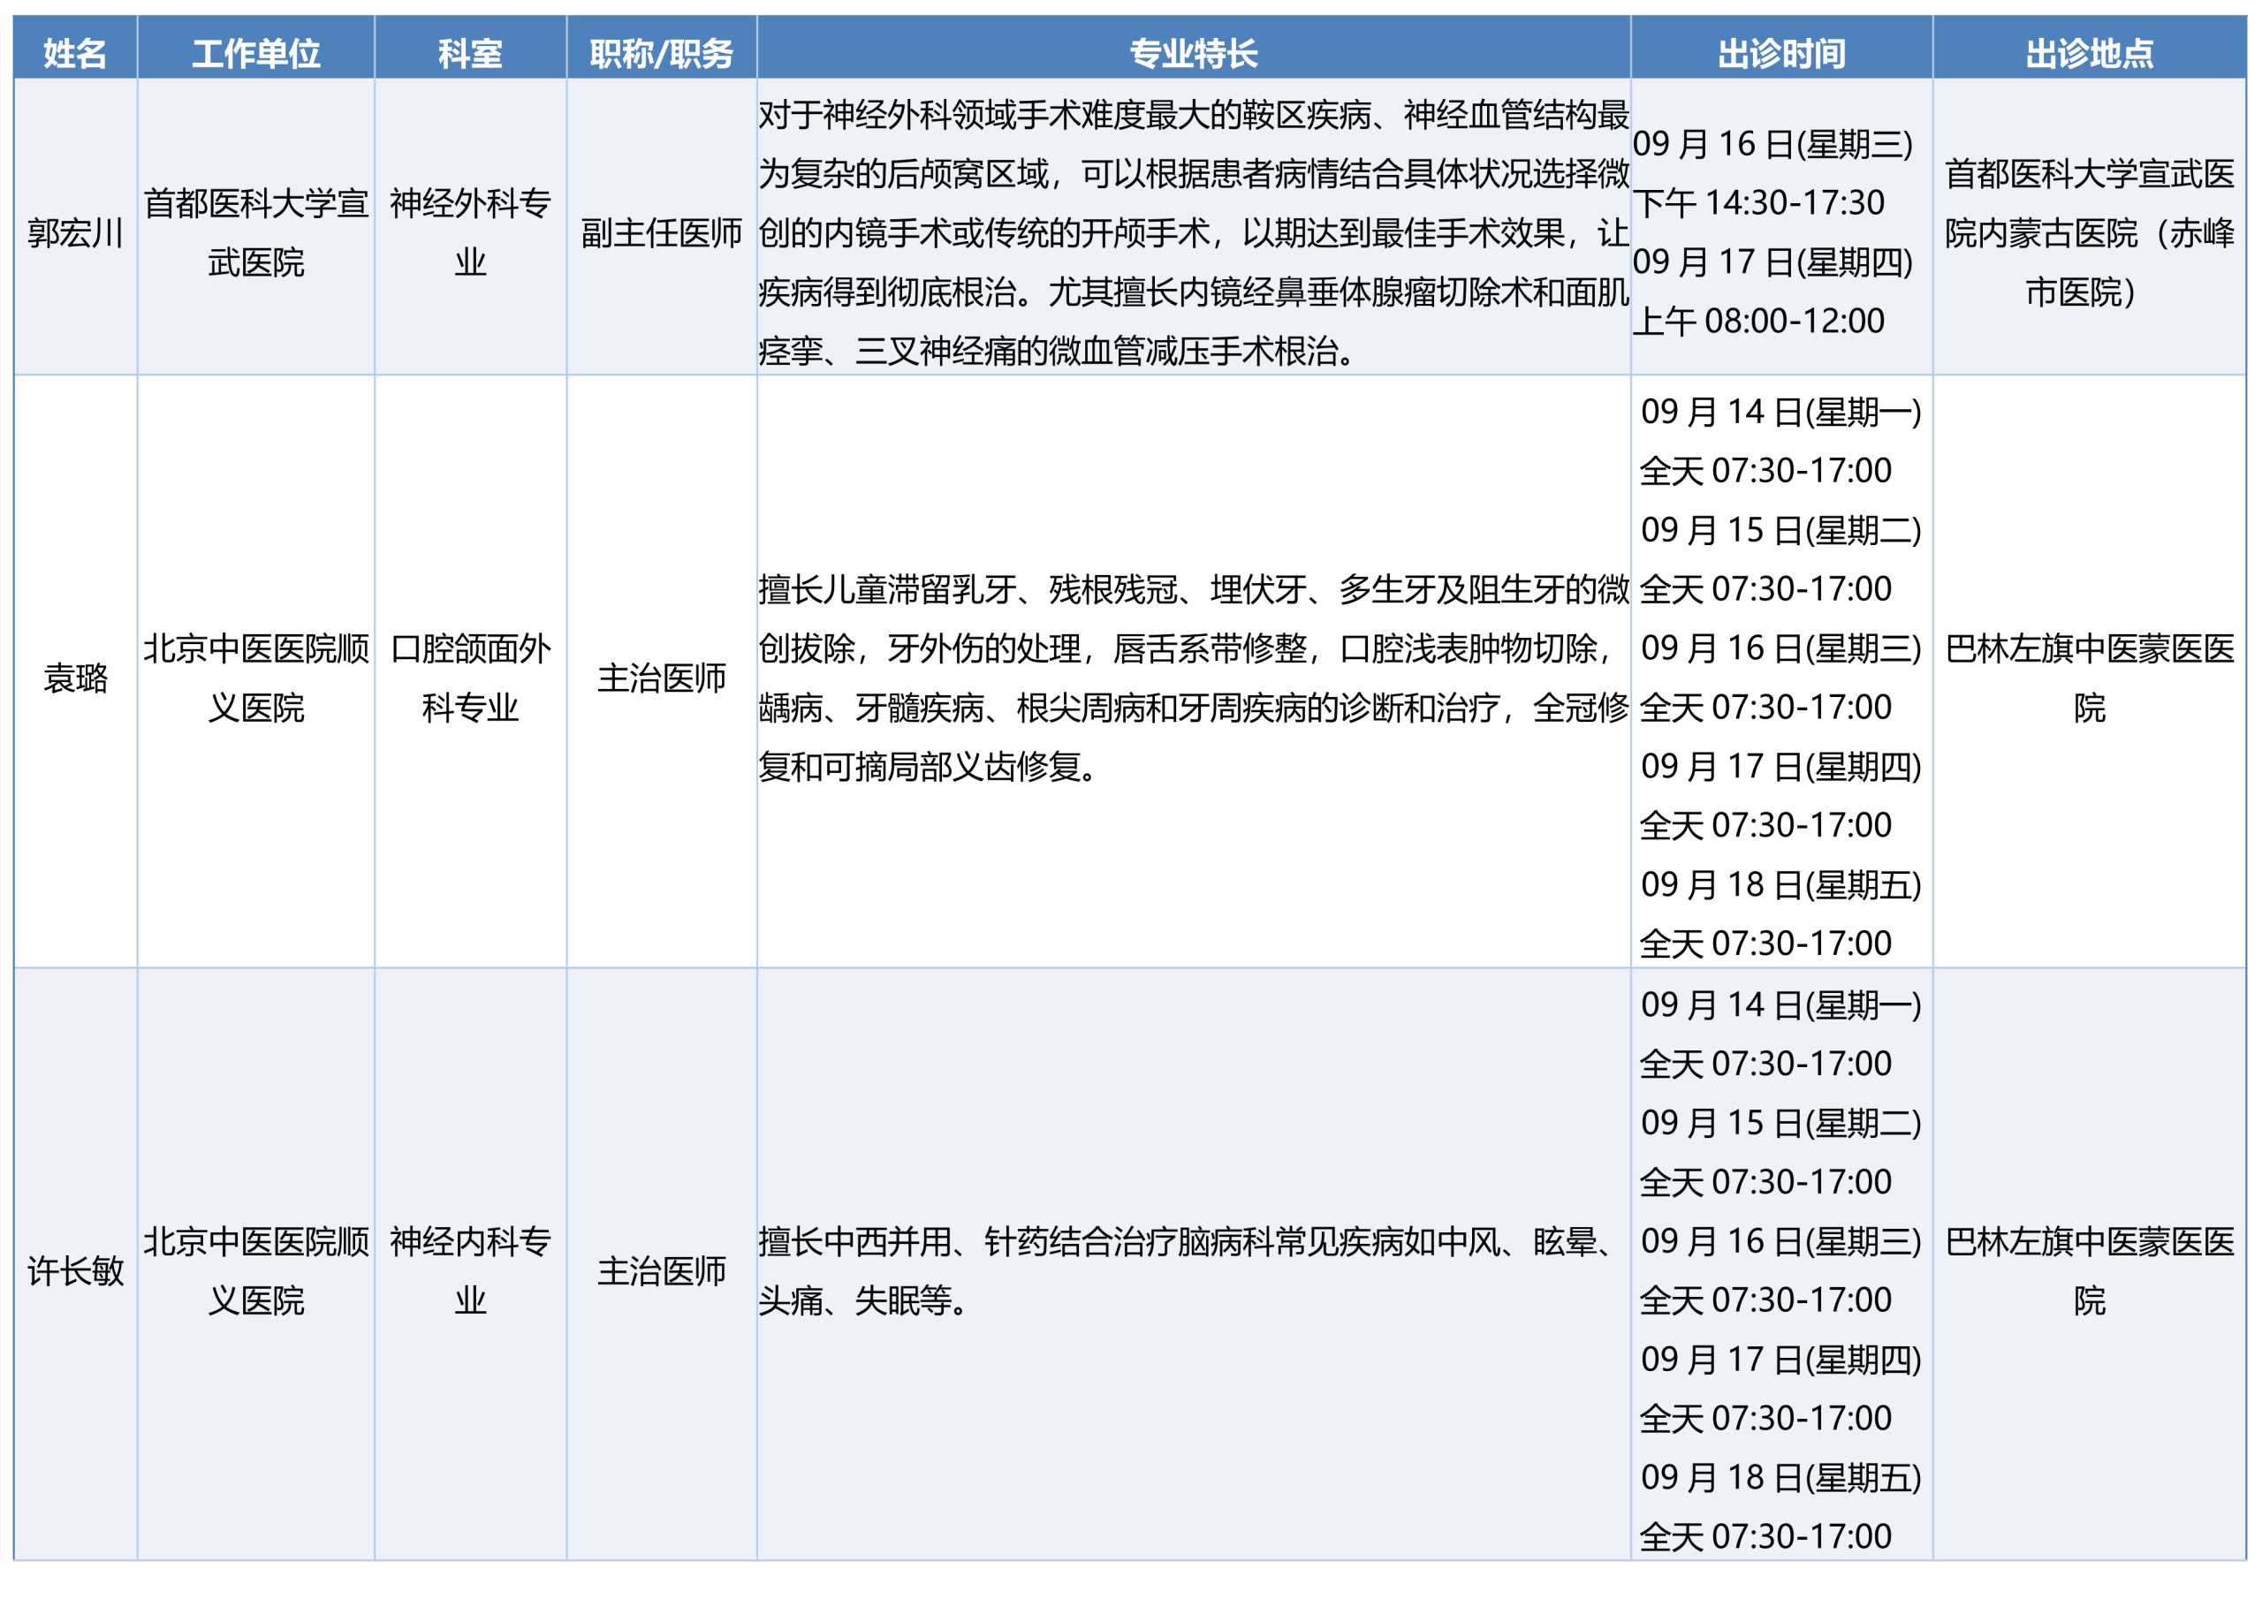Select the 口腔颌面外科专业 department cell

[x=470, y=678]
